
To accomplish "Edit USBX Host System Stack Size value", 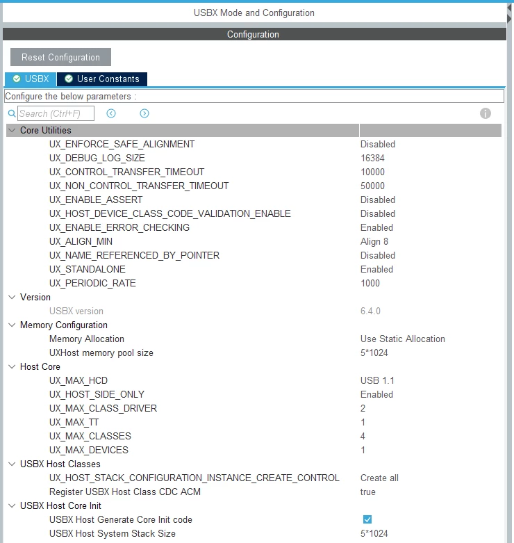I will coord(374,533).
